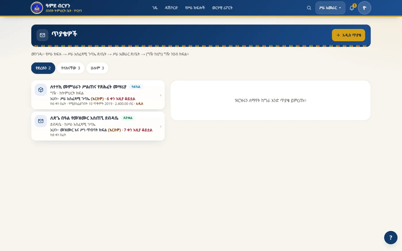Click the envelope icon beside ጥያቄዎች heading

tap(42, 35)
